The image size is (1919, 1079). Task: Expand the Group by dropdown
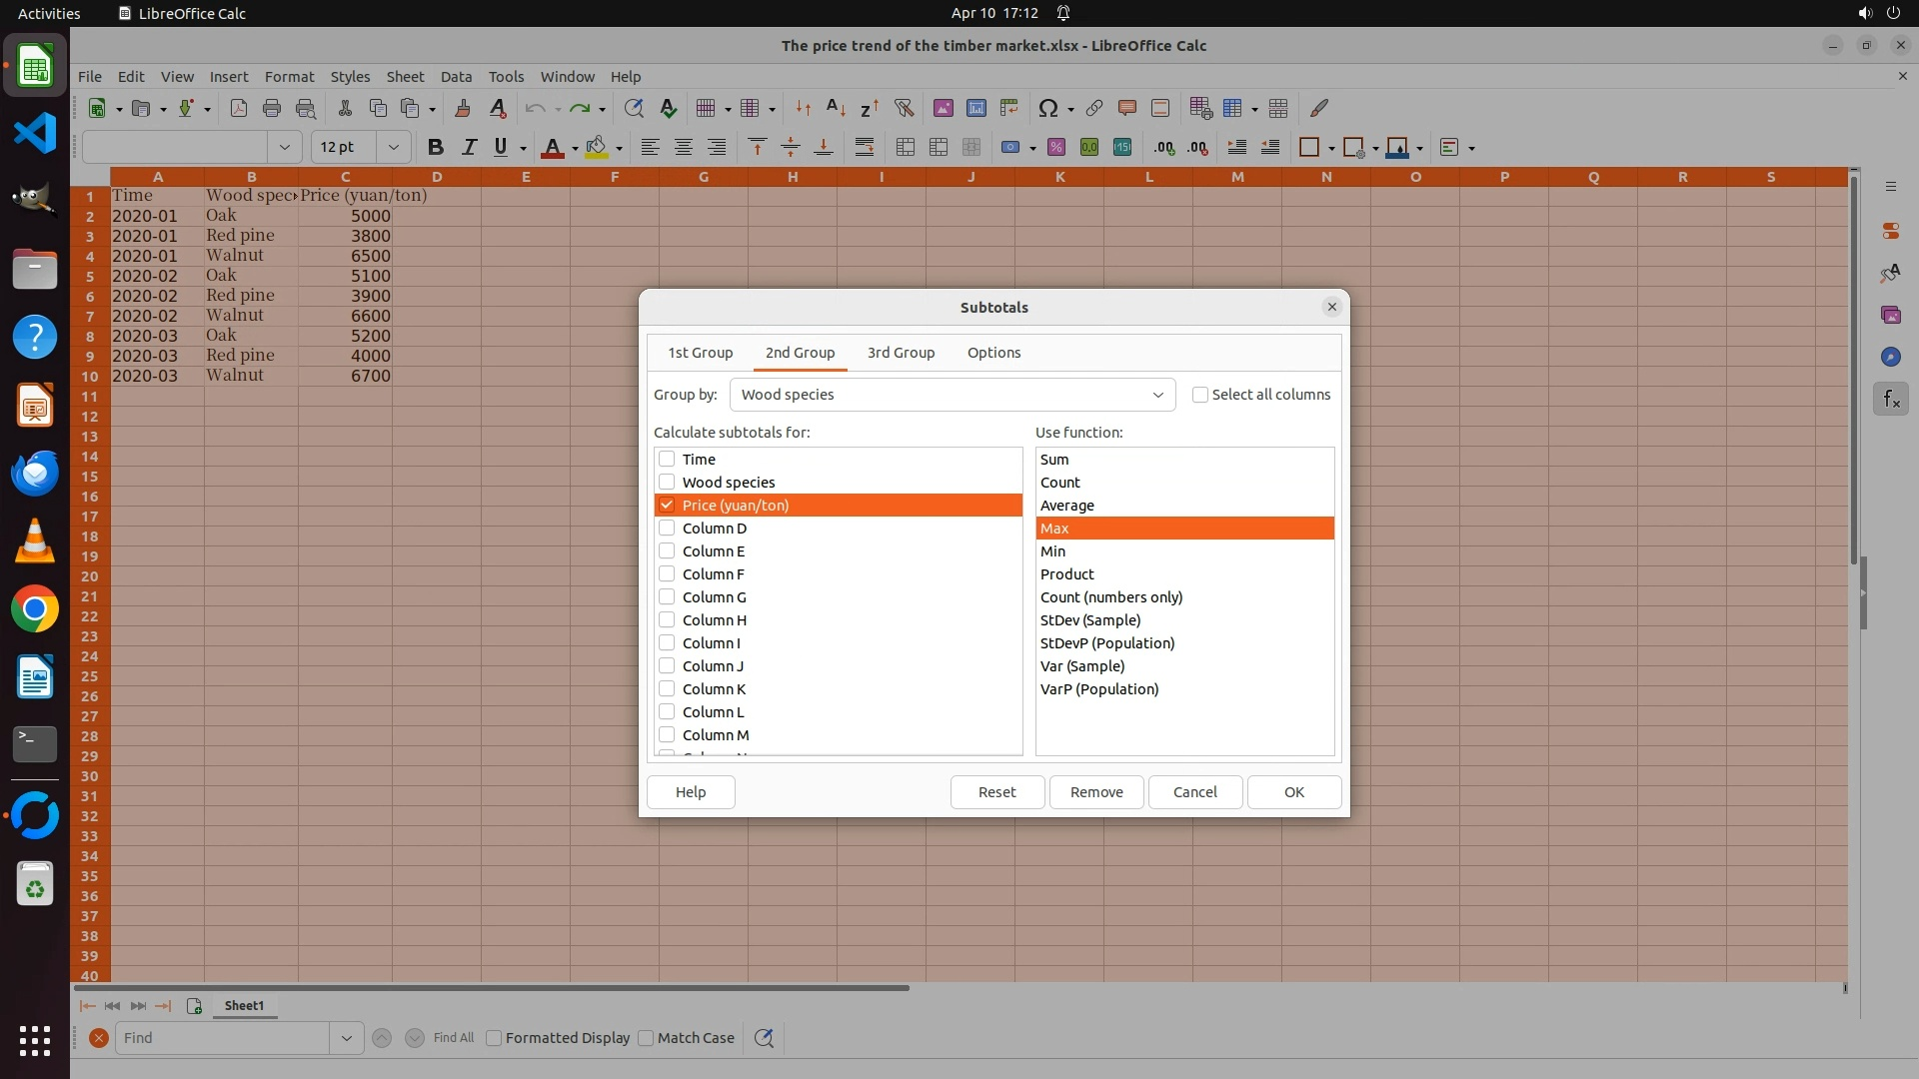[1157, 395]
